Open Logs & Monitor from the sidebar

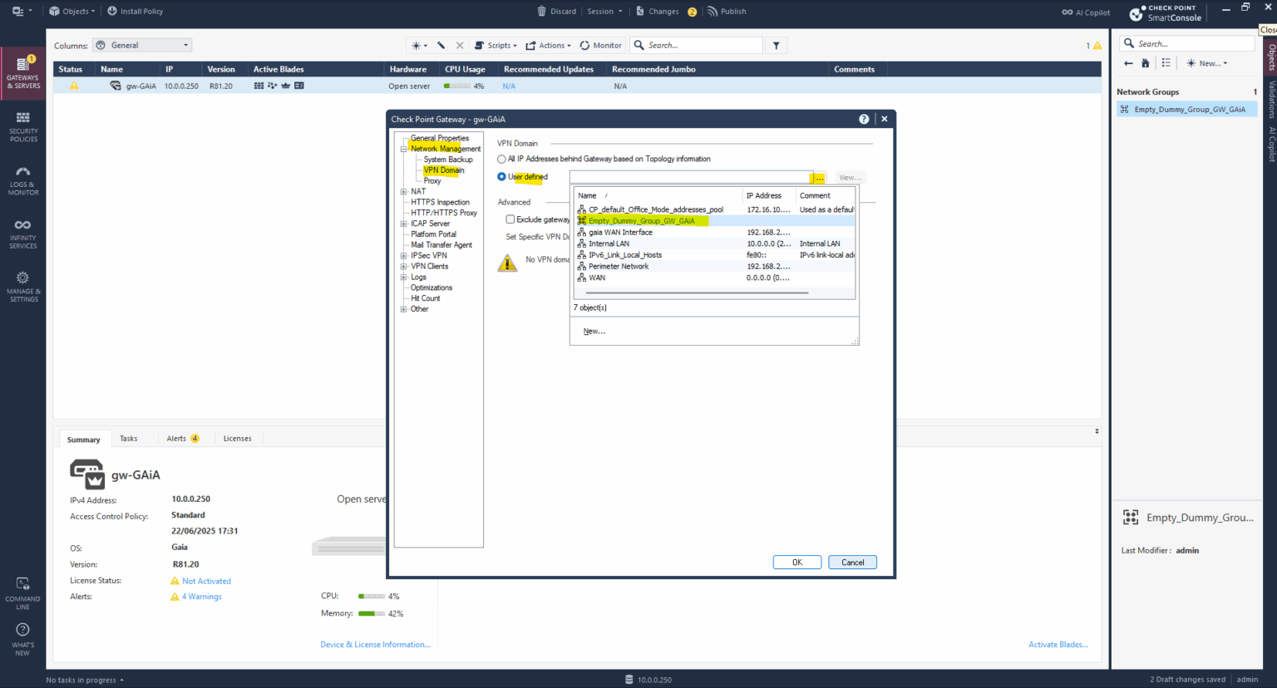pyautogui.click(x=22, y=179)
